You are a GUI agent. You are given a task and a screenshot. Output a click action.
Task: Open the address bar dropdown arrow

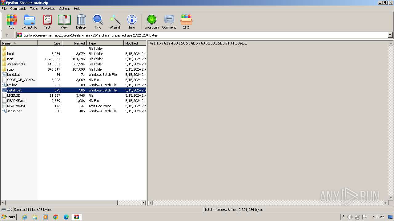coord(390,35)
